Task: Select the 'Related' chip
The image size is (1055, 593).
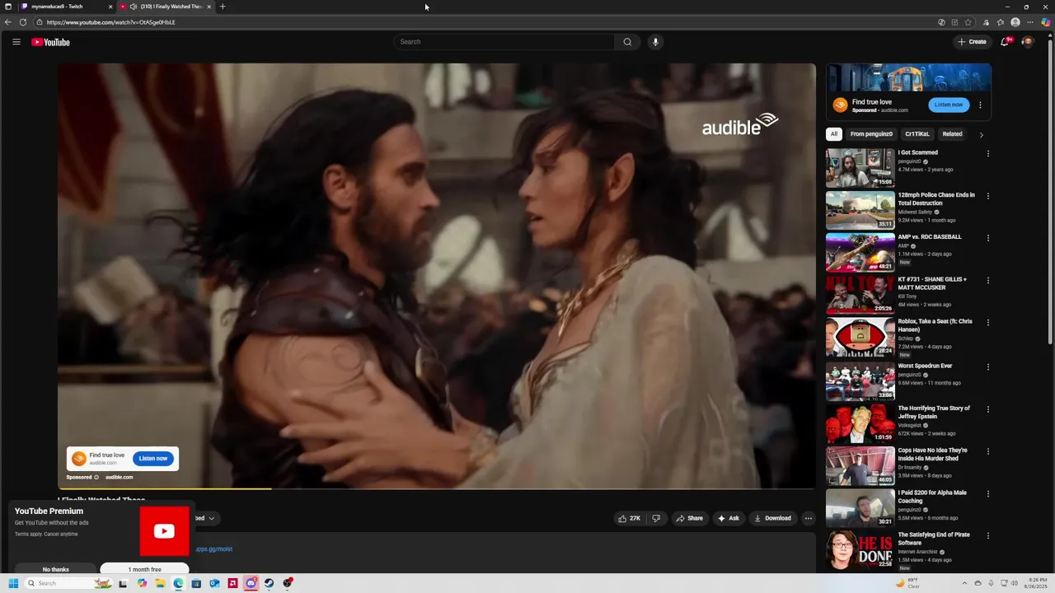Action: point(952,134)
